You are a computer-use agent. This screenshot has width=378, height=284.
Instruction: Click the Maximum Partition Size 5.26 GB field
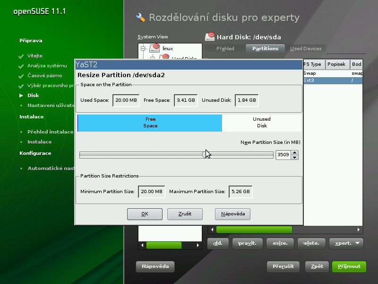[x=241, y=192]
